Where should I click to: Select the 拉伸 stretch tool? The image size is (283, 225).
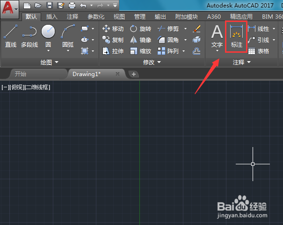coord(113,51)
